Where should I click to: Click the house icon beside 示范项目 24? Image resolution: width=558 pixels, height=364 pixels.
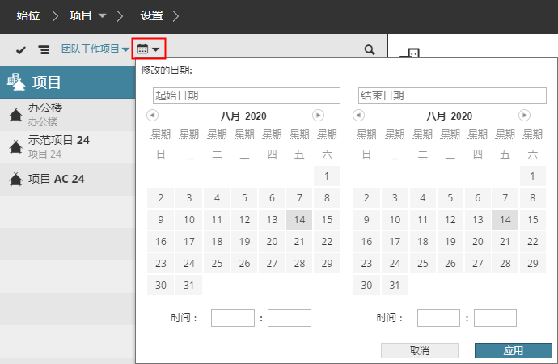(x=16, y=146)
